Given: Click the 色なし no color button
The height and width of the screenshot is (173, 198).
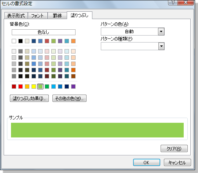Looking at the screenshot, I should click(44, 32).
